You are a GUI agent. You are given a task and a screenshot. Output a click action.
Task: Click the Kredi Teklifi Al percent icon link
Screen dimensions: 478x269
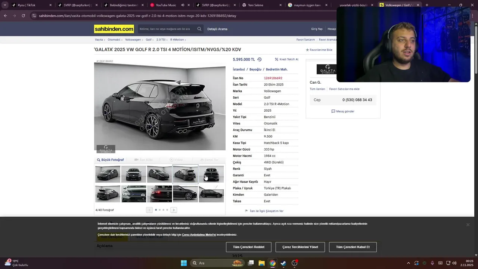pos(286,59)
